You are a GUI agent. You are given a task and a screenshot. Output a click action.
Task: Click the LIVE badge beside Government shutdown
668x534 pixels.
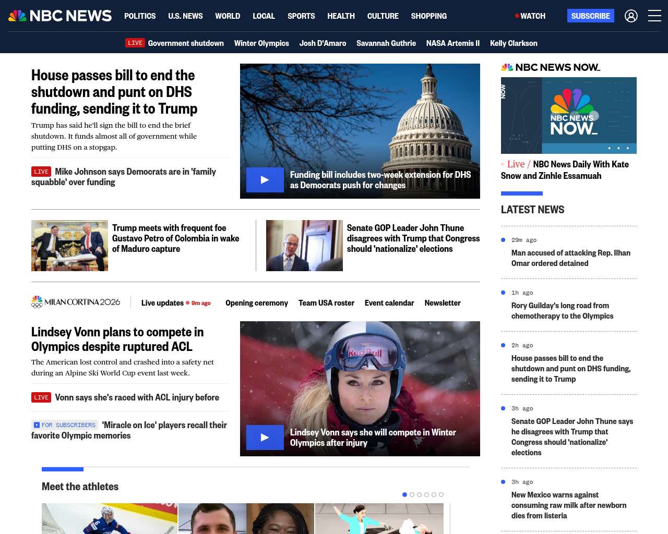pyautogui.click(x=135, y=43)
